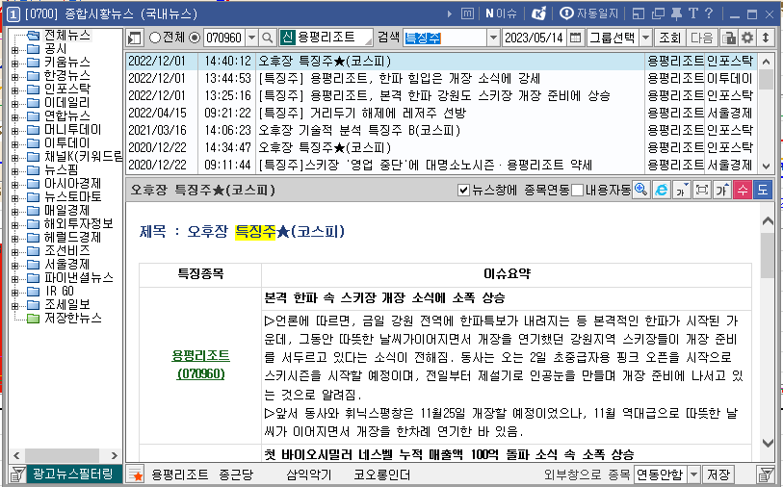Uncheck the 뉴스창에 종목연동 checkbox

pyautogui.click(x=463, y=191)
